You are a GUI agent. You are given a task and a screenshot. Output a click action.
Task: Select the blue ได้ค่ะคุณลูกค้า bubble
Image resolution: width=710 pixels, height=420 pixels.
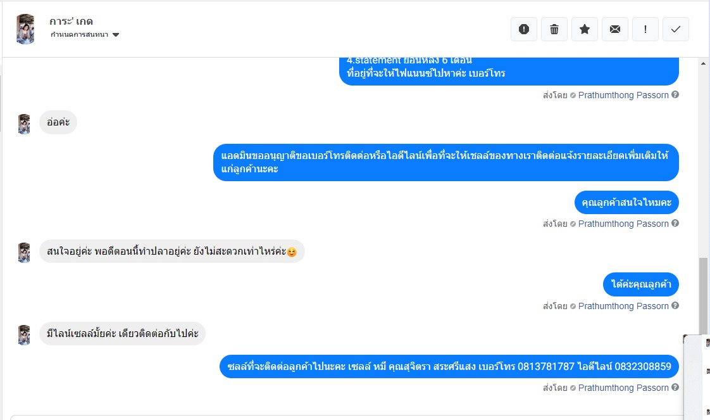pos(641,284)
